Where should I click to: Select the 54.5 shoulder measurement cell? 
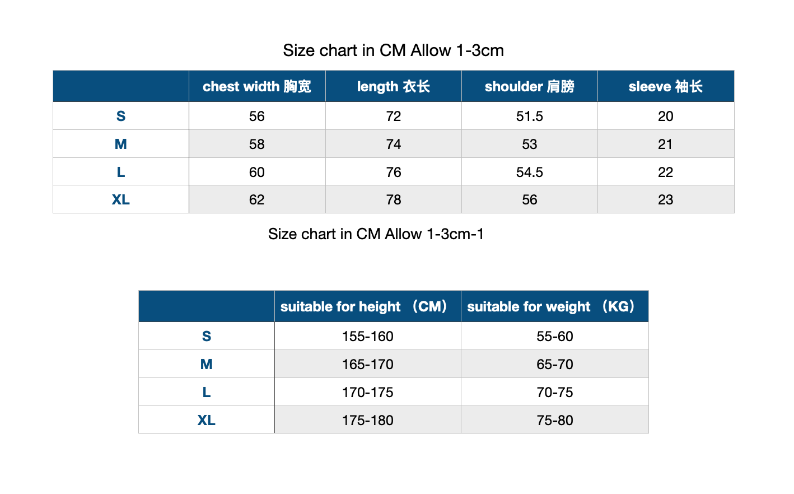pos(530,172)
